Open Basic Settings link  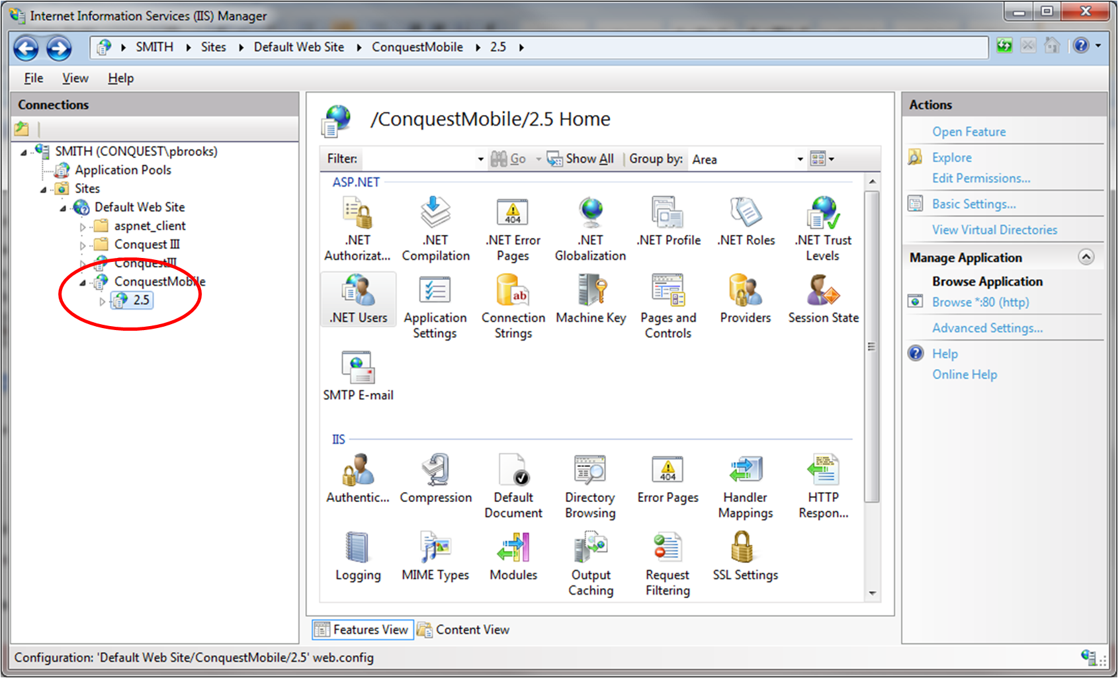pyautogui.click(x=974, y=204)
